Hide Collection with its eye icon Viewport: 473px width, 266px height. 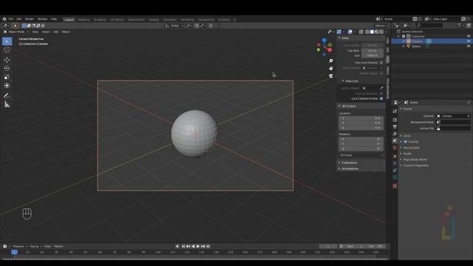pos(469,36)
